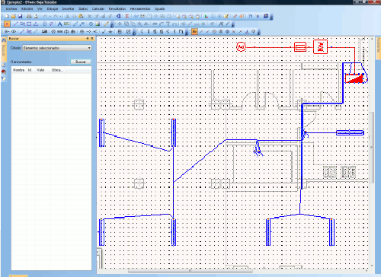Open the Resultados menu

(x=117, y=8)
